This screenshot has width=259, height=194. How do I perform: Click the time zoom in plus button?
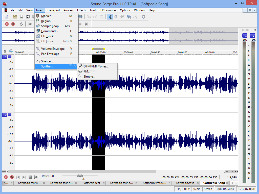227,172
